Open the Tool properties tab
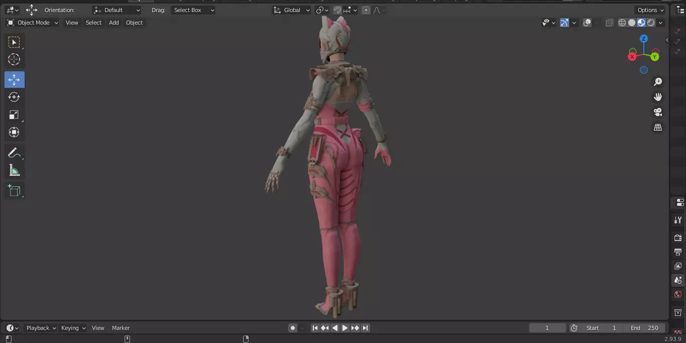 coord(678,220)
